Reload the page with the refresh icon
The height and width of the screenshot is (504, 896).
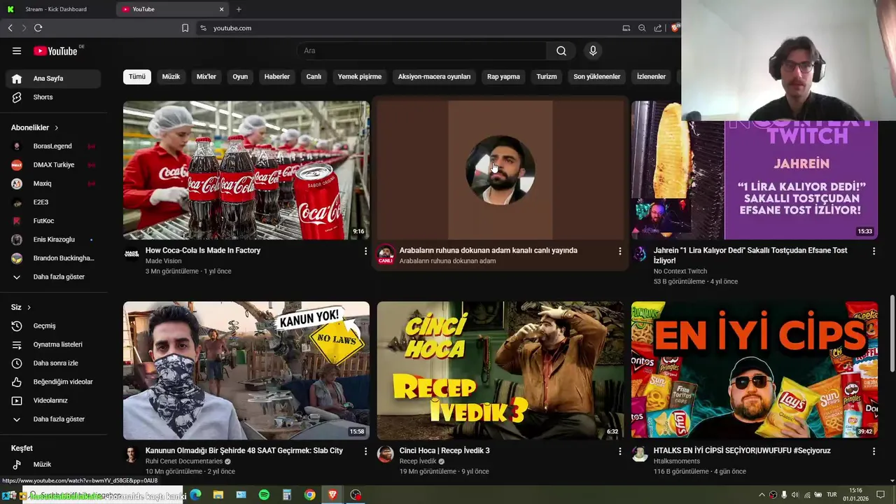(38, 28)
